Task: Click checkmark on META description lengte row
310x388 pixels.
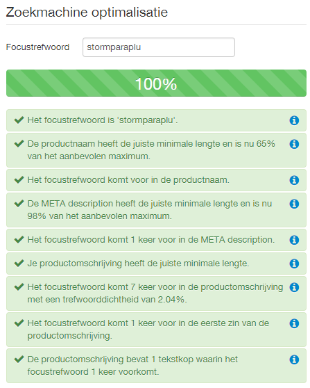Action: pyautogui.click(x=19, y=204)
